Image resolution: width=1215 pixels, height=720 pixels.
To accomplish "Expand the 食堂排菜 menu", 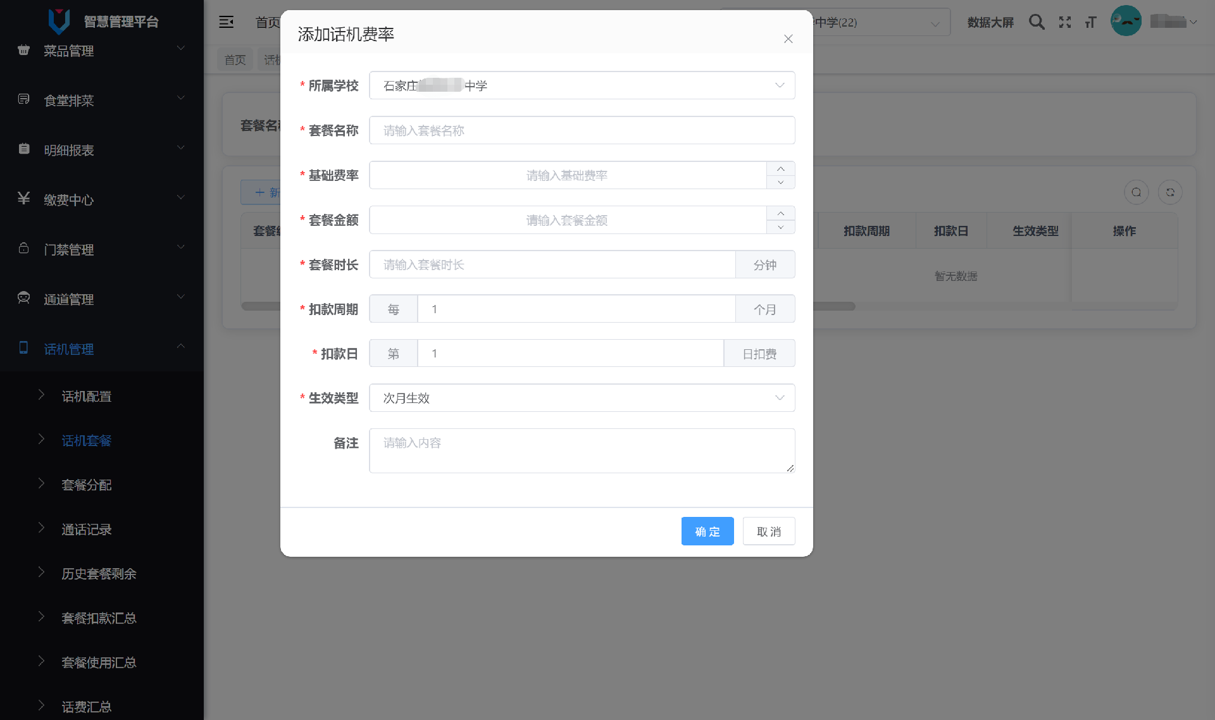I will point(181,97).
